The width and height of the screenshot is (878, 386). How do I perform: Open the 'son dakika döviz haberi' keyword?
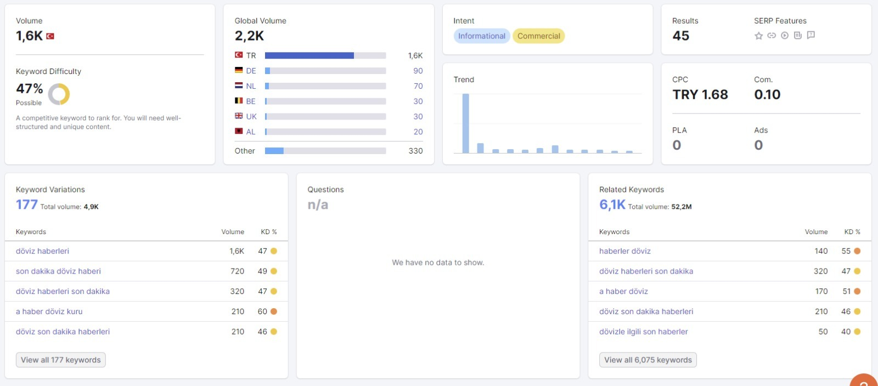[x=58, y=271]
